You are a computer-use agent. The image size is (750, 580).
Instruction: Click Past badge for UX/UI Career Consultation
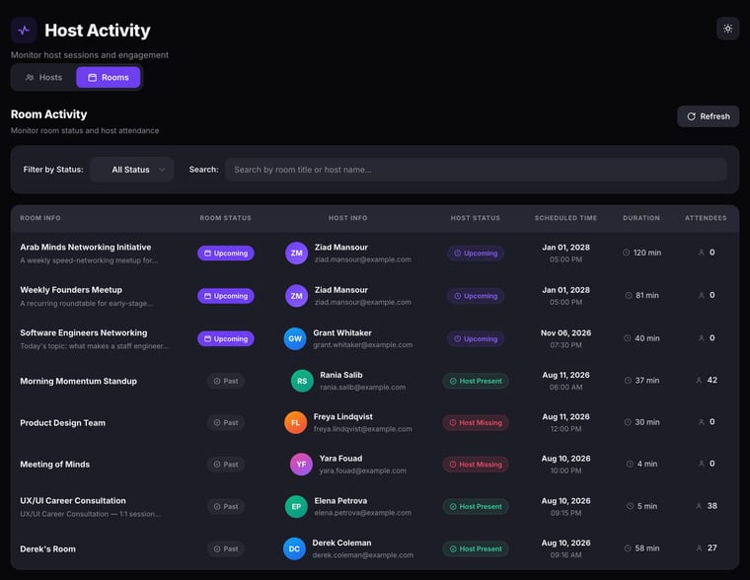tap(226, 506)
